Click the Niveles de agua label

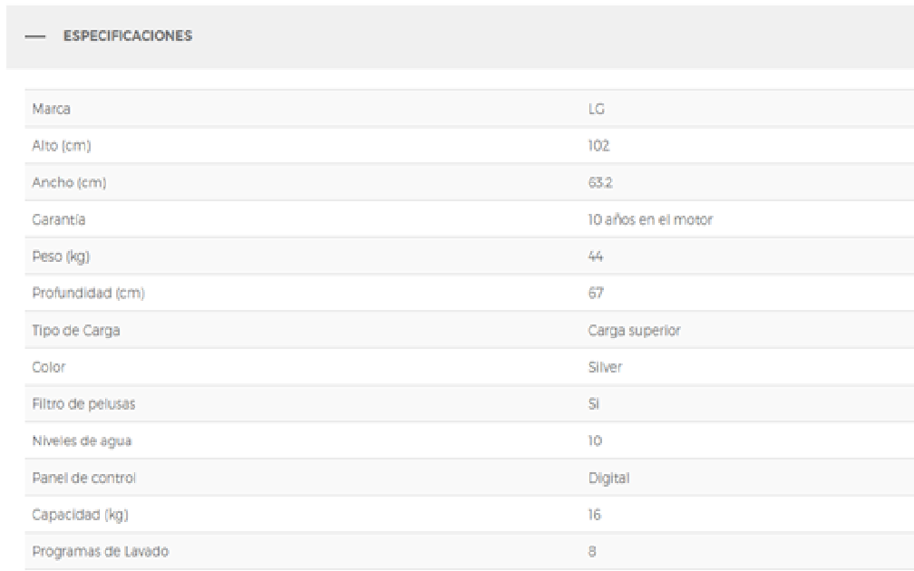(82, 441)
